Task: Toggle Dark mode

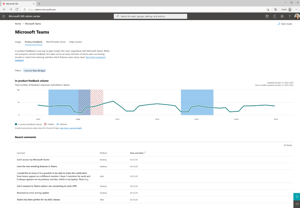Action: 285,24
